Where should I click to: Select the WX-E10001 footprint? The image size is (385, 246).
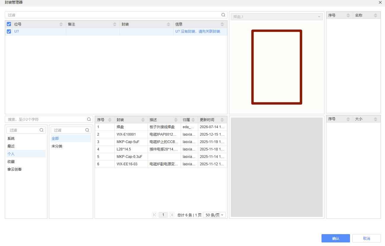coord(161,134)
